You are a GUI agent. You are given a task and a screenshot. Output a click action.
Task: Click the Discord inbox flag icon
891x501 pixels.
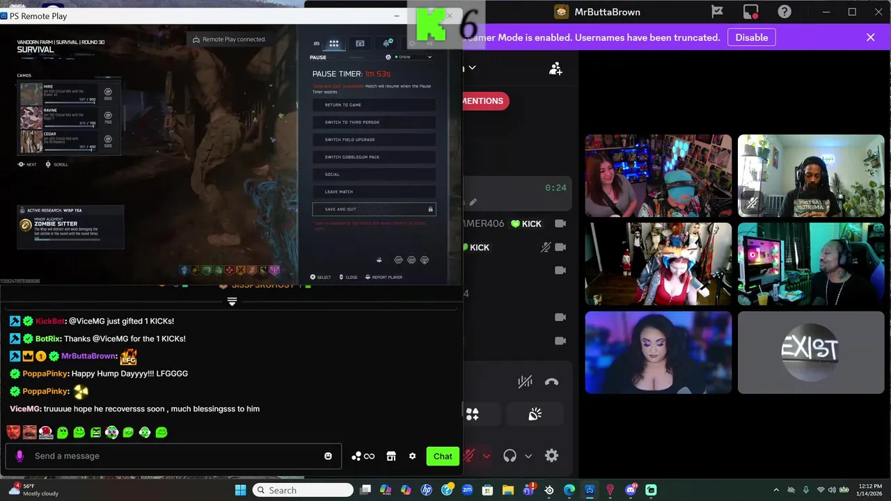(717, 12)
